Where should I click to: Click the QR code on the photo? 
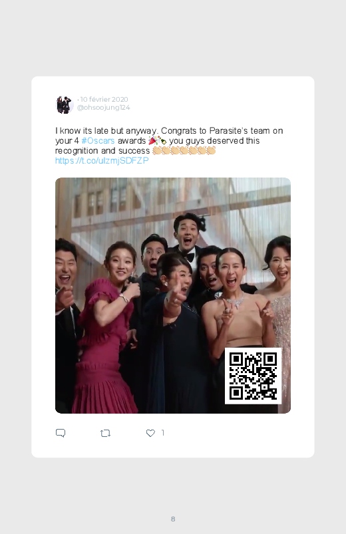click(x=253, y=376)
